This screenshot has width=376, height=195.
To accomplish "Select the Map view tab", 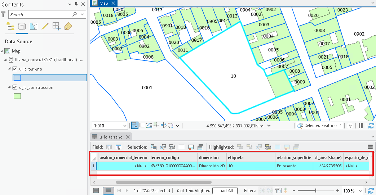I will click(103, 3).
